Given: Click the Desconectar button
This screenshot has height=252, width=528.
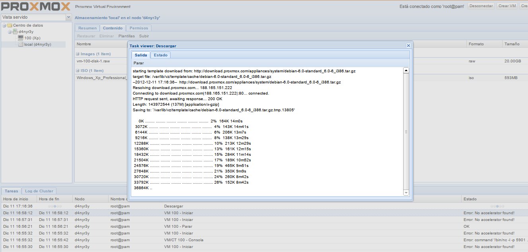Looking at the screenshot, I should [x=481, y=6].
